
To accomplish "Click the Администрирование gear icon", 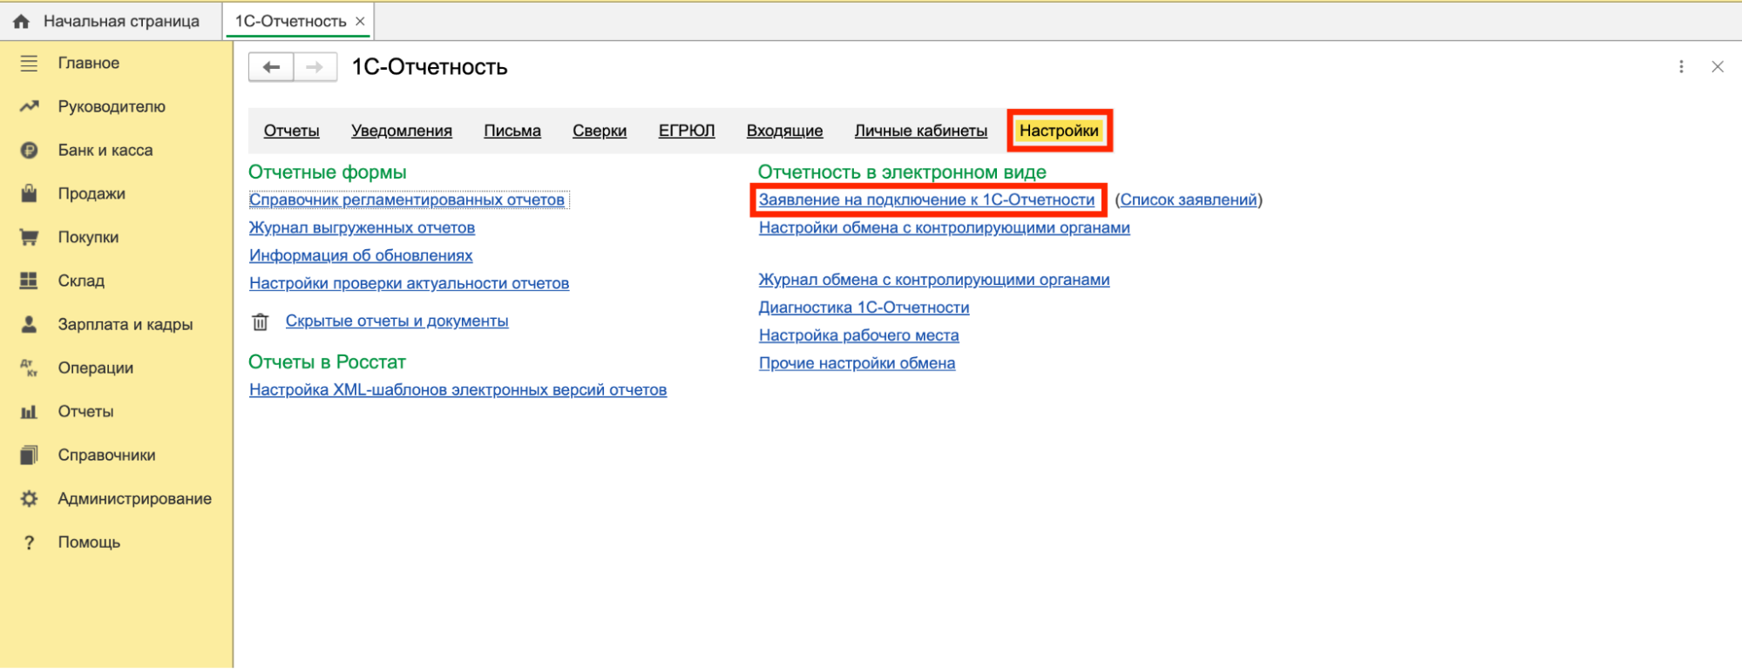I will 29,498.
